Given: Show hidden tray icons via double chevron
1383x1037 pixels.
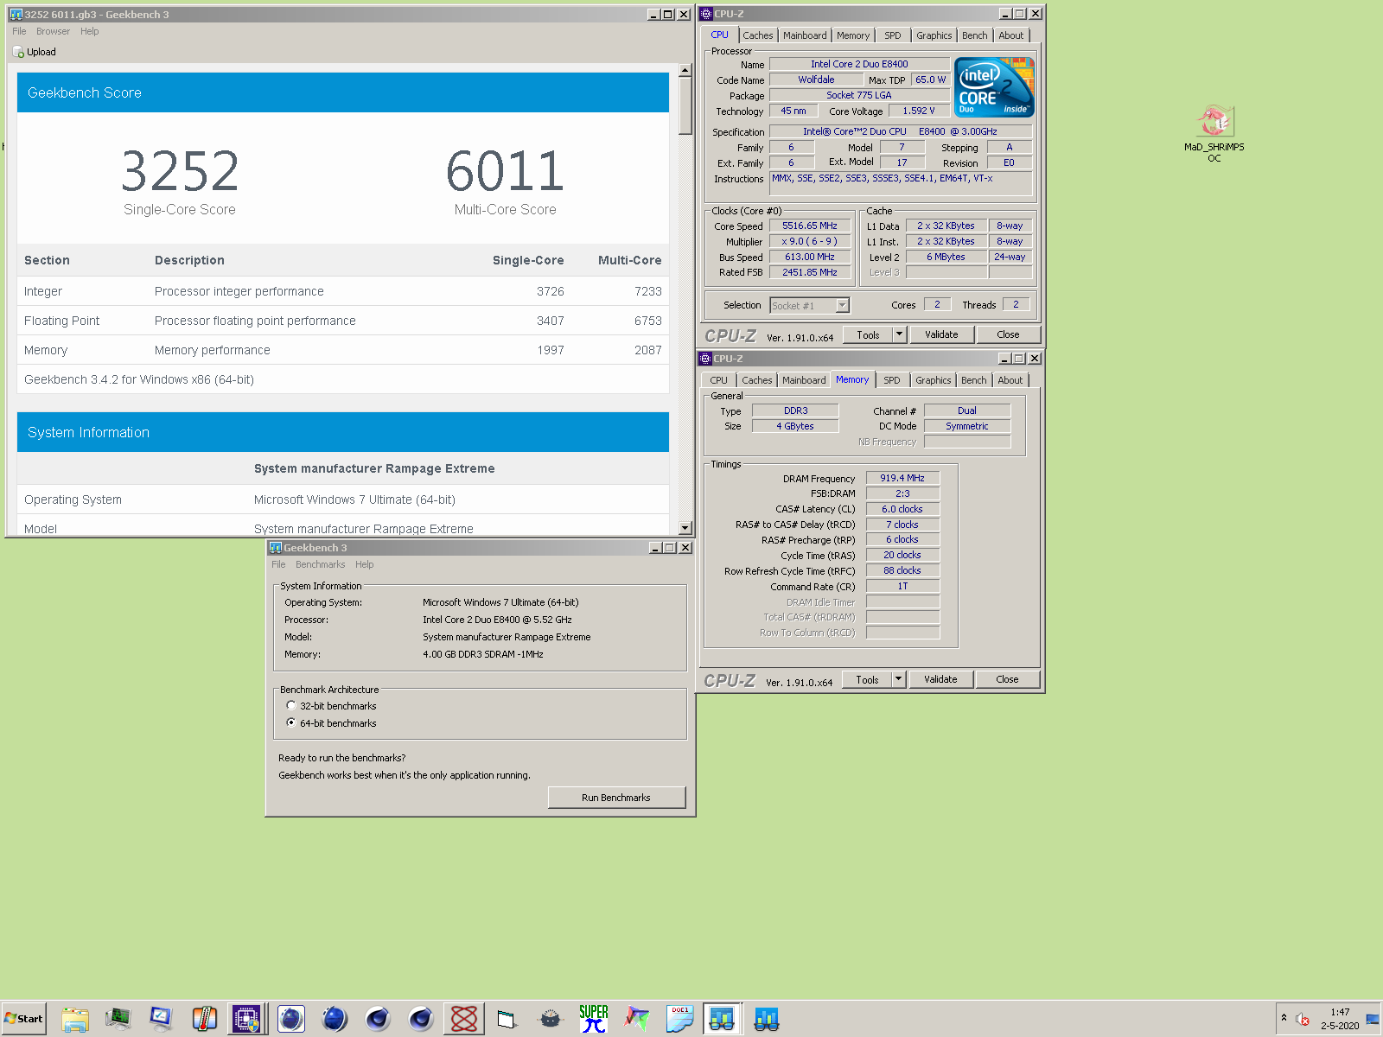Looking at the screenshot, I should click(x=1284, y=1018).
